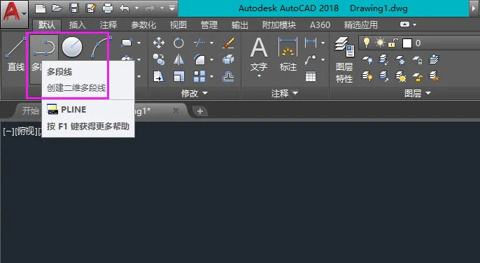Click the Explode tool icon
Screen dimensions: 480x263
click(228, 59)
